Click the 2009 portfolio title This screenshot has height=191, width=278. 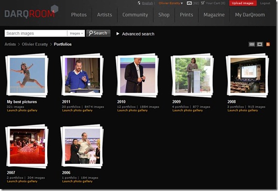[176, 102]
